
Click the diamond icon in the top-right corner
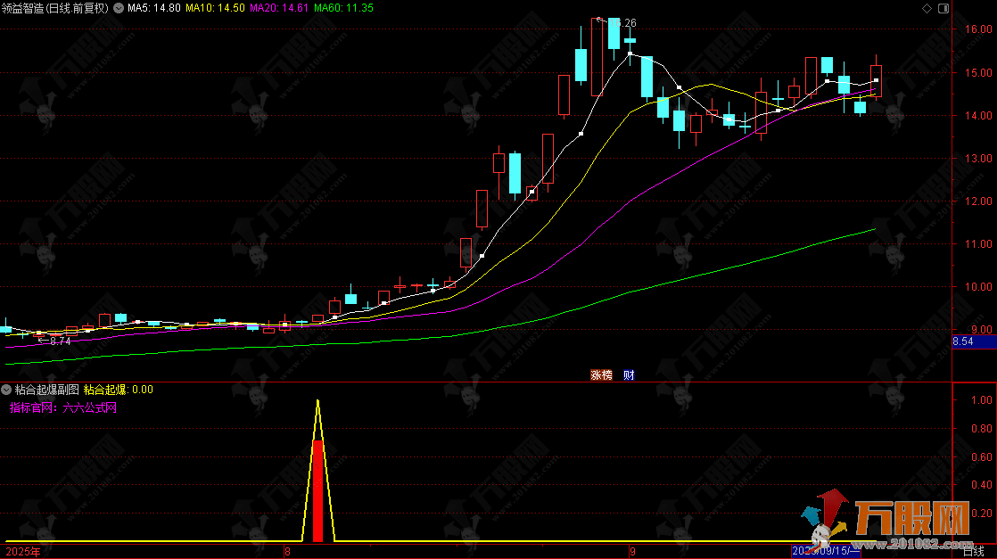tap(927, 8)
